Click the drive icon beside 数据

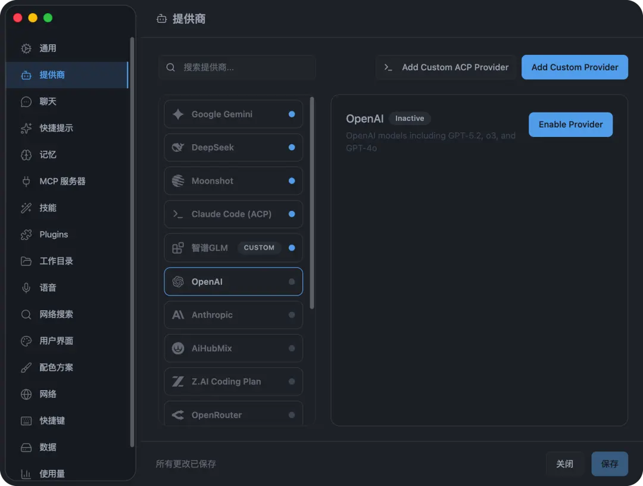click(x=26, y=447)
